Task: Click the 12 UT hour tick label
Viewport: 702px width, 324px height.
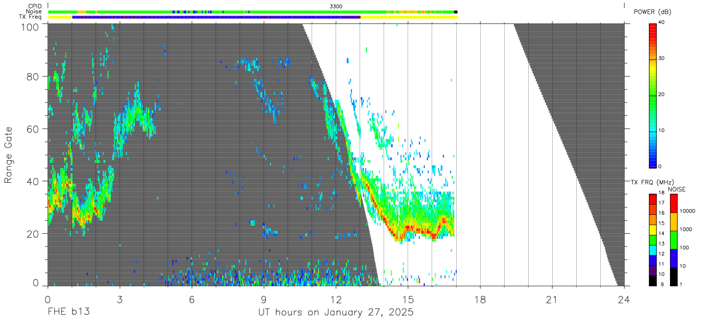Action: pos(336,299)
